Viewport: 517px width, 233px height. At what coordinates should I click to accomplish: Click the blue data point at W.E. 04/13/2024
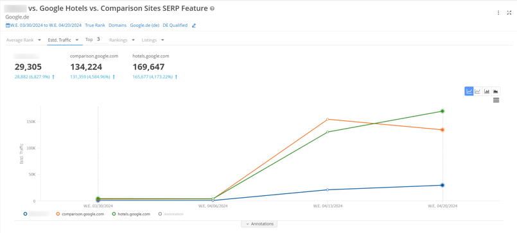[x=328, y=189]
